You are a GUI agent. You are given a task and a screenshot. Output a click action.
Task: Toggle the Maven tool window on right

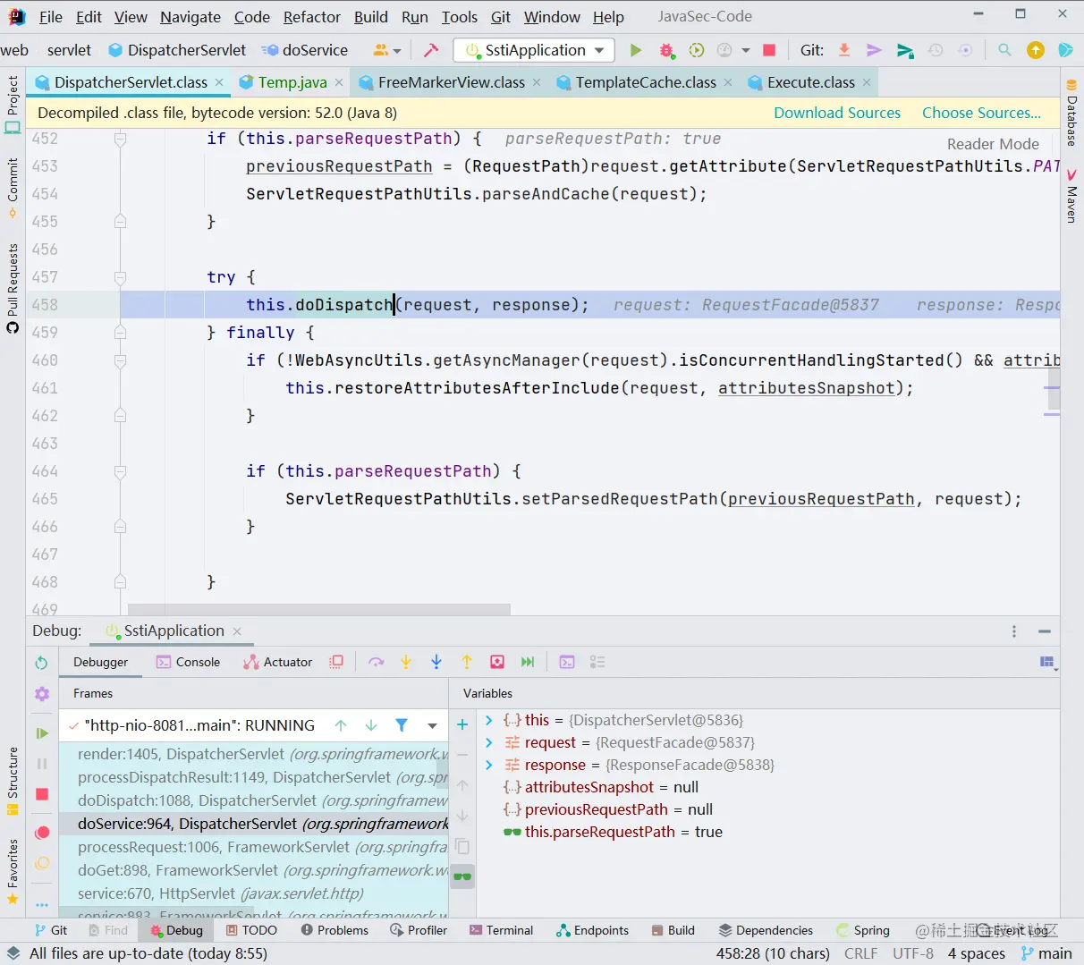[1071, 195]
